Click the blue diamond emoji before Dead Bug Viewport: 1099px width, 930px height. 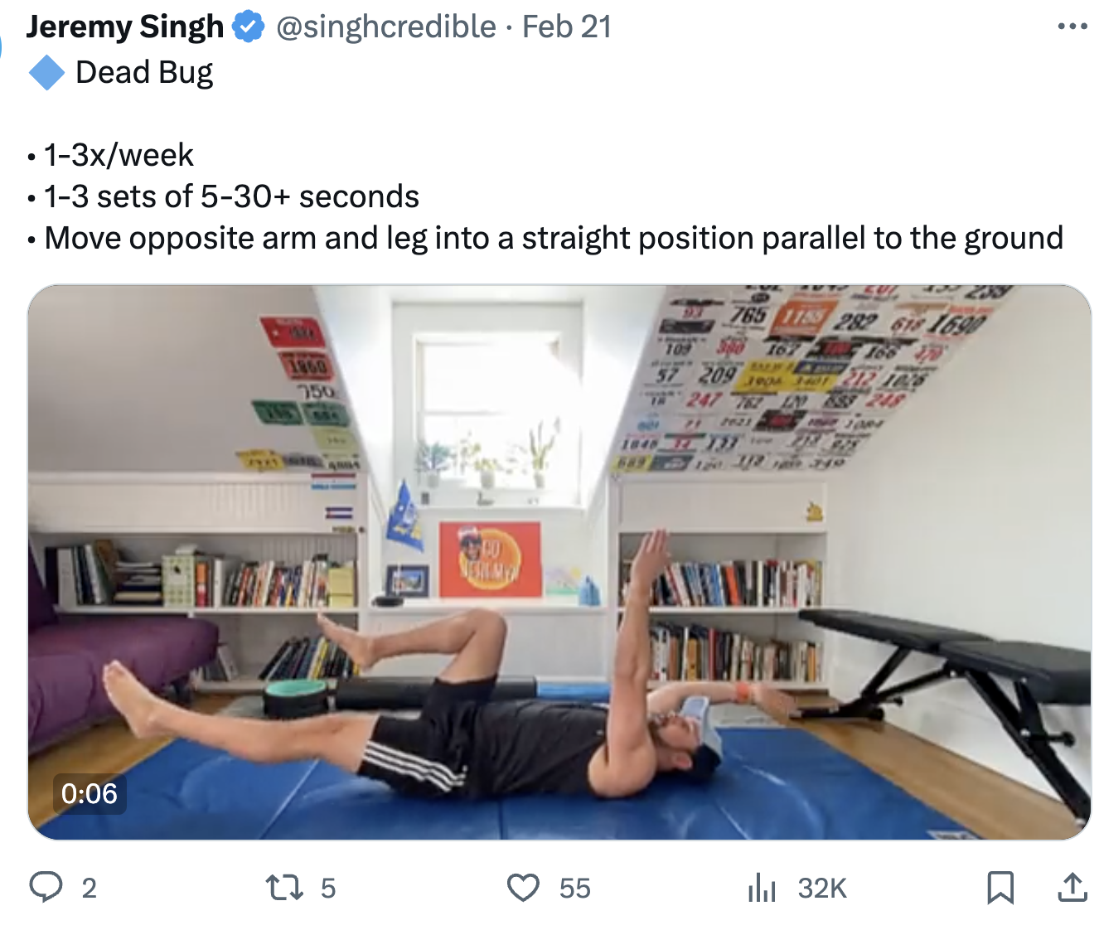46,72
